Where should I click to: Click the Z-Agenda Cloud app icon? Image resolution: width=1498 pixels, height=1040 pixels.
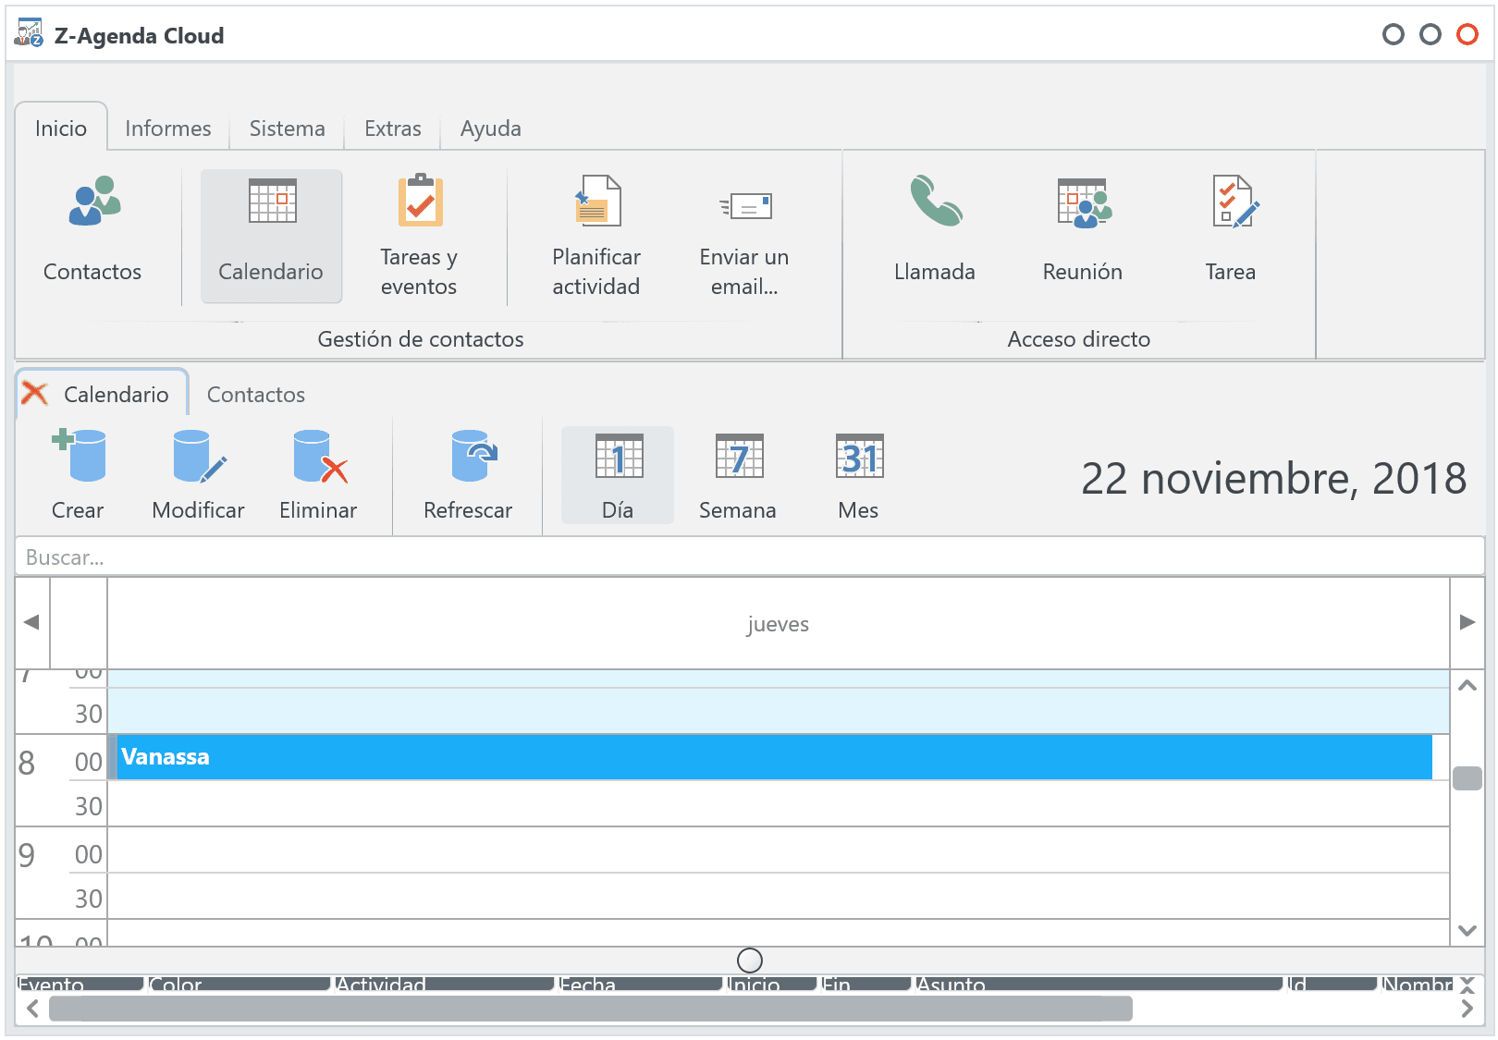point(29,34)
